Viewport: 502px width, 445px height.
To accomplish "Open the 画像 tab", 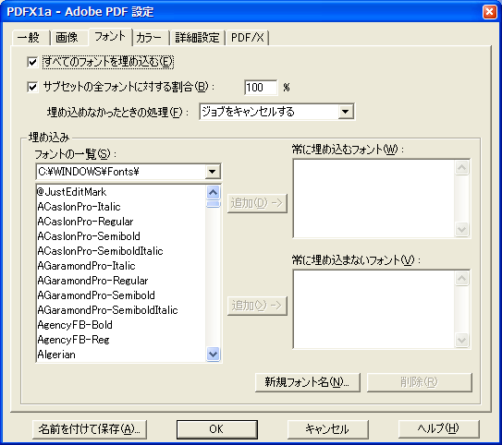I will tap(68, 38).
